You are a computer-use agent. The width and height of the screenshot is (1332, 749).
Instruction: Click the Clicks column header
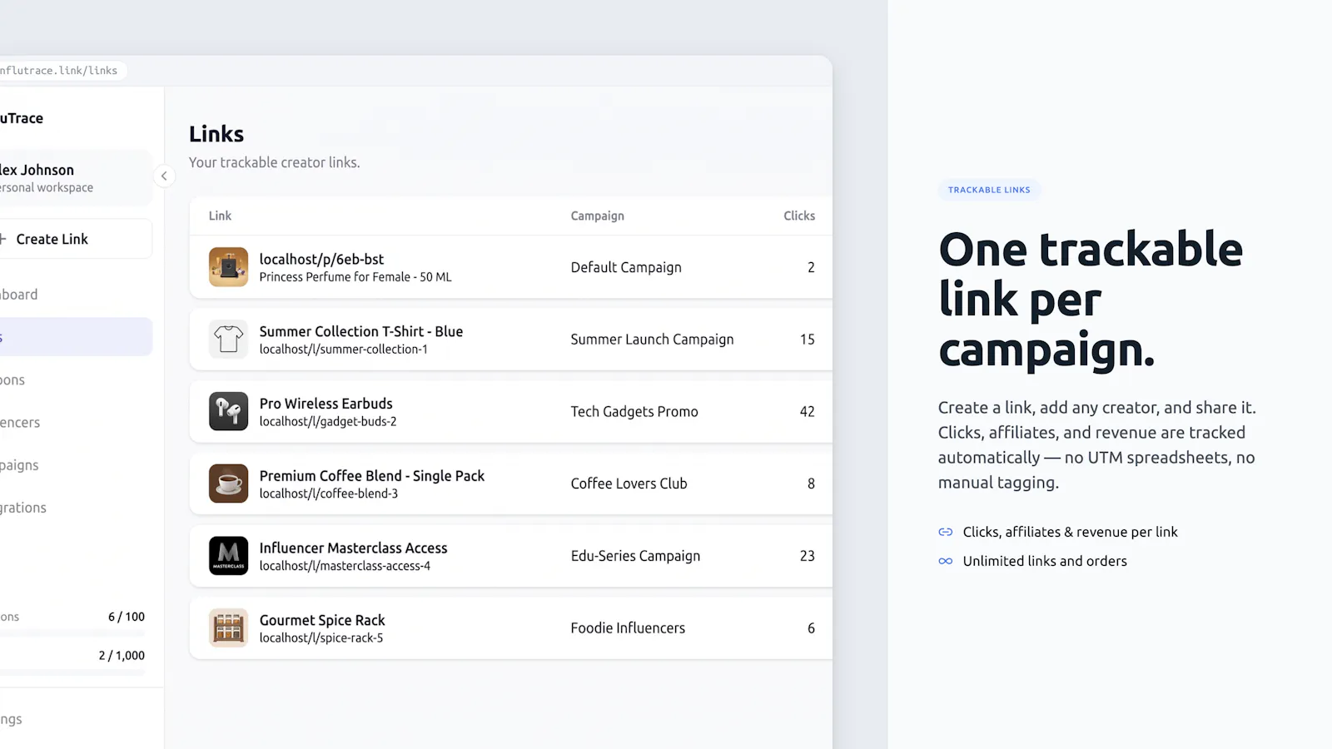click(799, 216)
